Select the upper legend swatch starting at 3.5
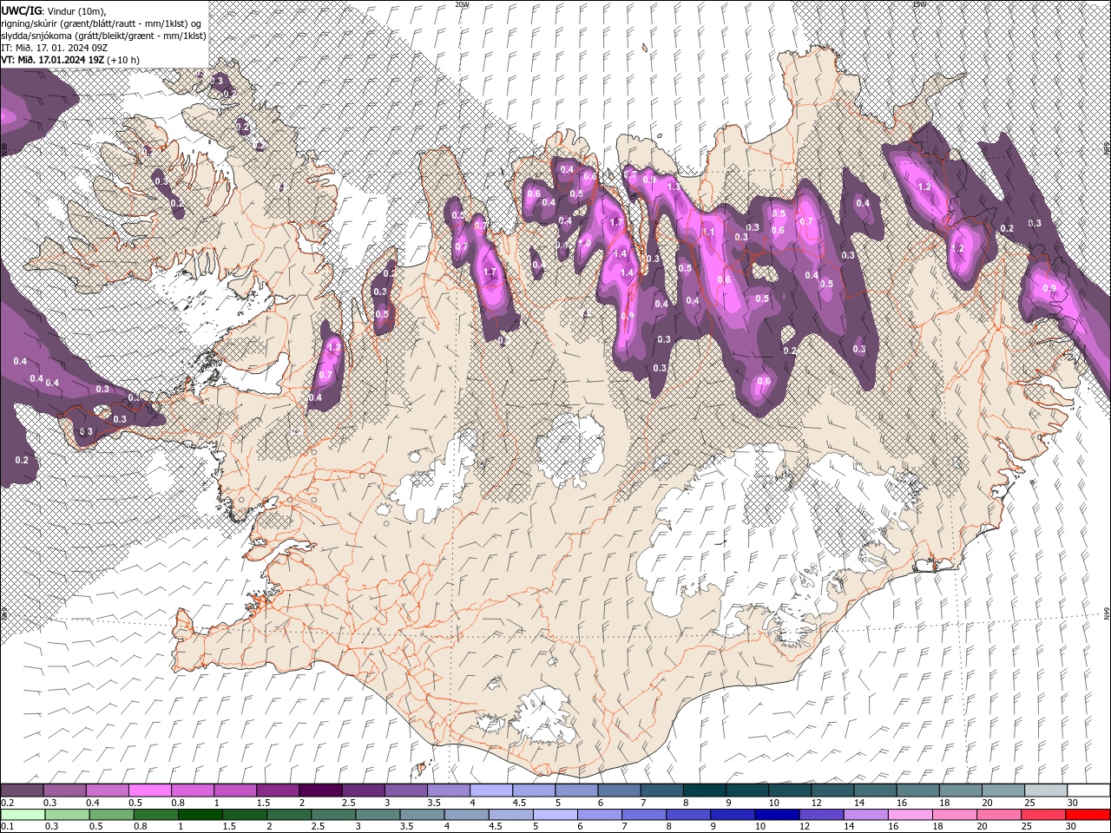 [x=448, y=790]
